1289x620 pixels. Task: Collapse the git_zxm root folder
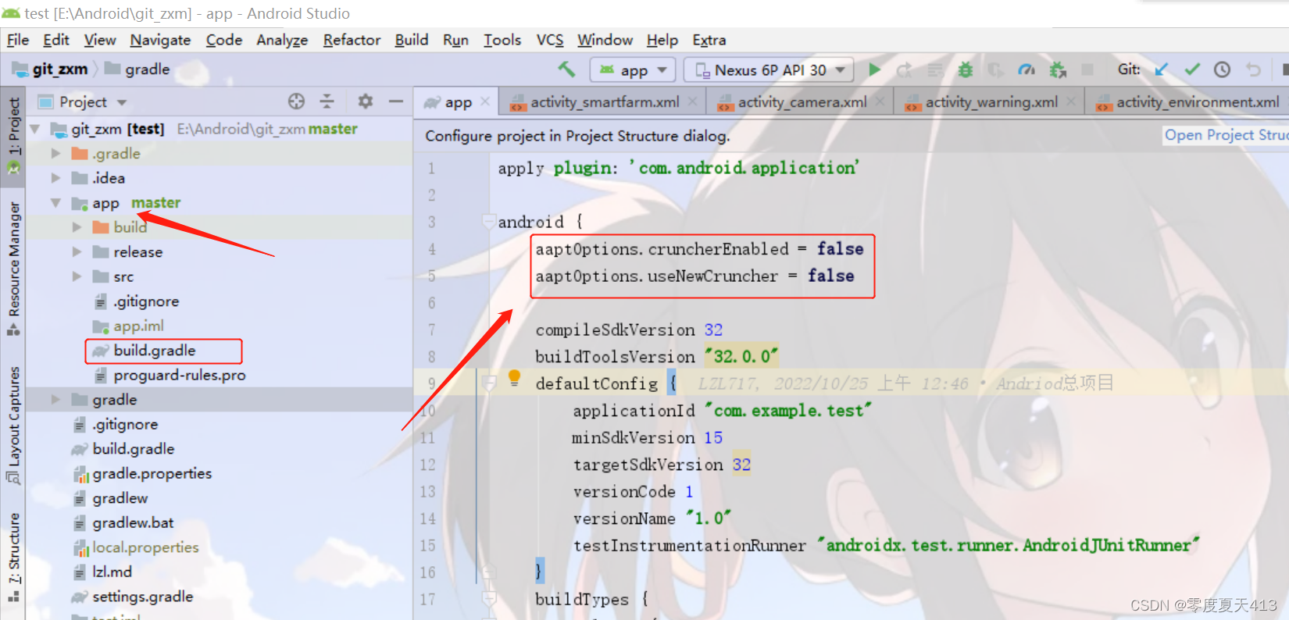(x=34, y=129)
